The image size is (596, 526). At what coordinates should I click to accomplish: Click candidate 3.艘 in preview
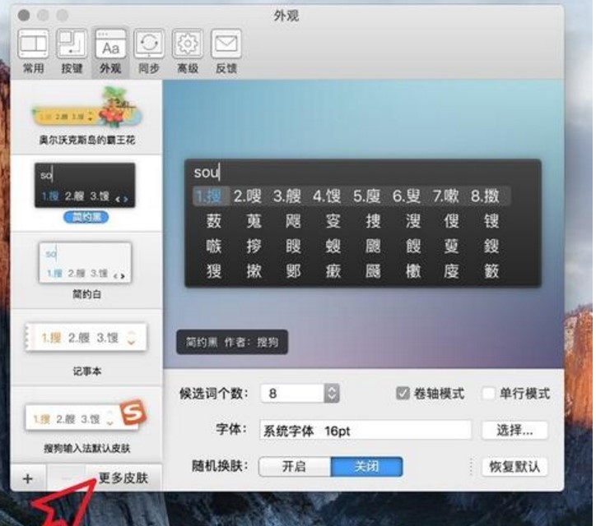(x=287, y=196)
